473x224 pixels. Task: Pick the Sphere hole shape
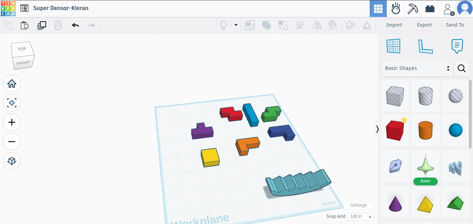[455, 96]
